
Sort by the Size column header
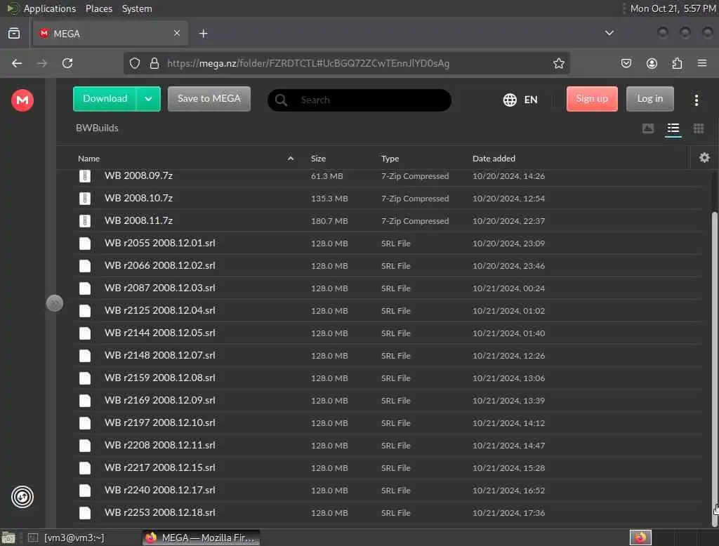[x=318, y=159]
